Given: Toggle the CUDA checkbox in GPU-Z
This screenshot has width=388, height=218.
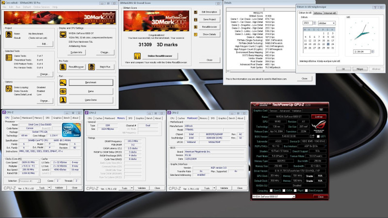Looking at the screenshot, I should (284, 190).
